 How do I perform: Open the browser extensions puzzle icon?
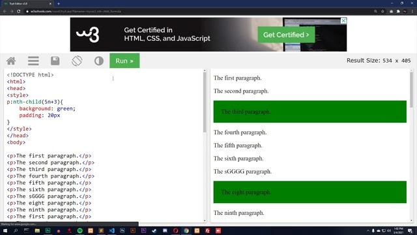398,12
